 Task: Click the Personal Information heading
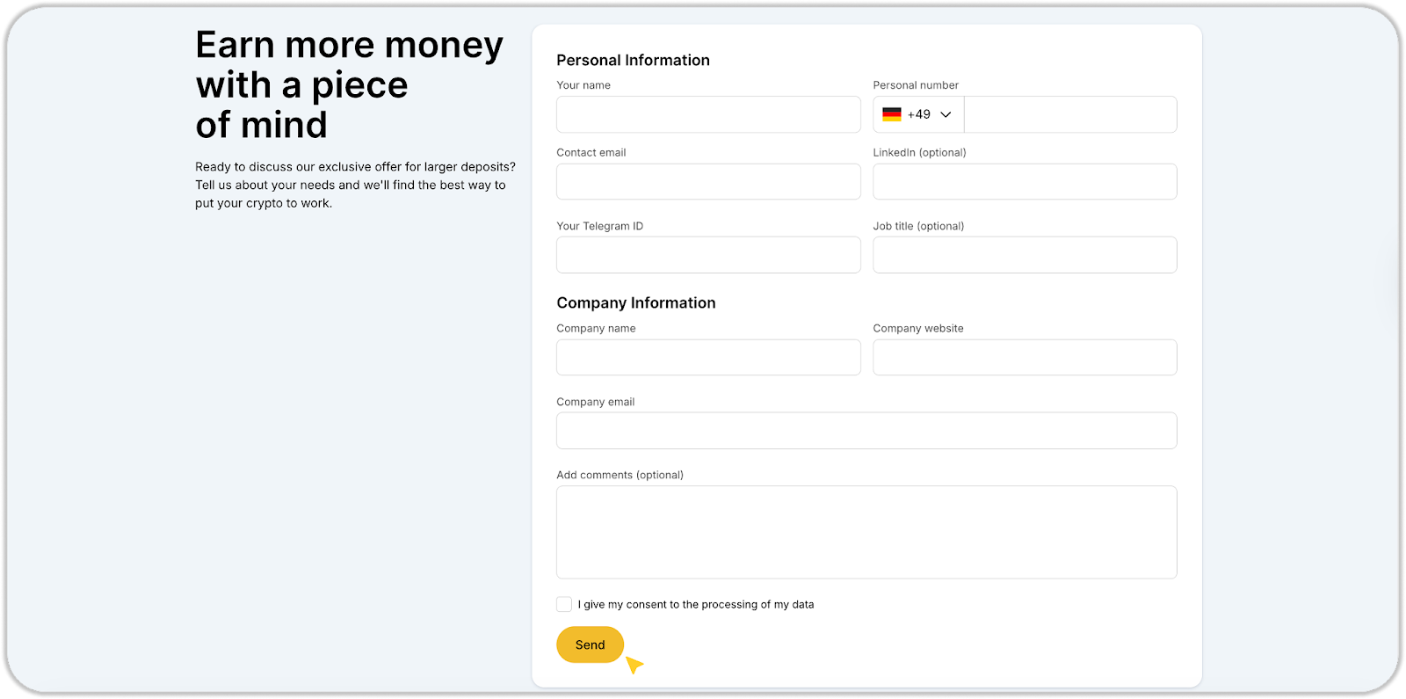(x=633, y=60)
